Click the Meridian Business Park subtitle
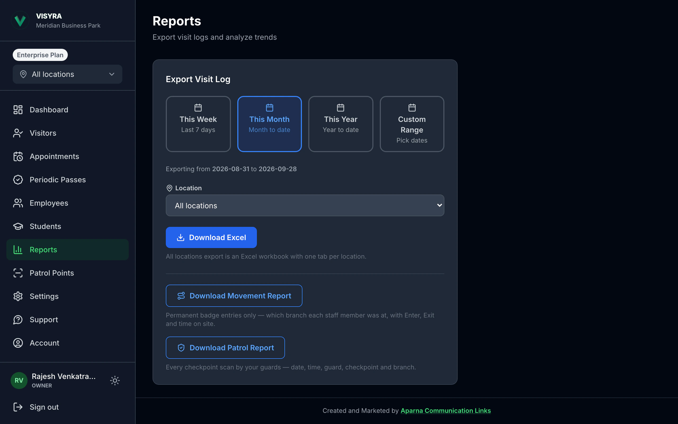This screenshot has height=424, width=678. [x=68, y=25]
